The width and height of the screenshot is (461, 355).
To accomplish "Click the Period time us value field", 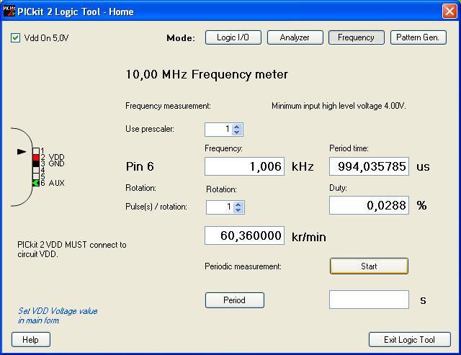I will coord(369,166).
